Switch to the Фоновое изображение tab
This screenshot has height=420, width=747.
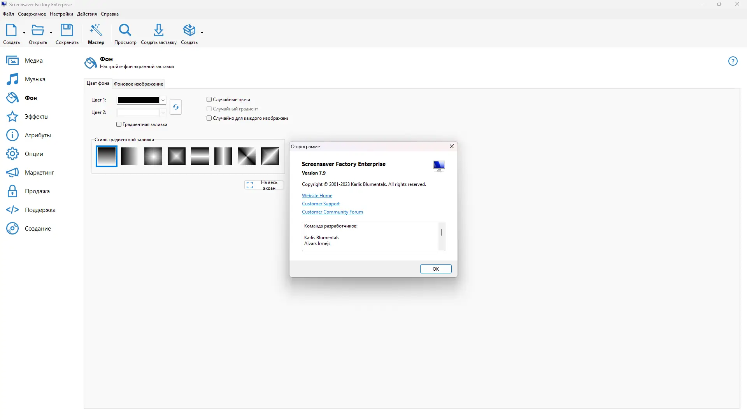click(x=139, y=84)
